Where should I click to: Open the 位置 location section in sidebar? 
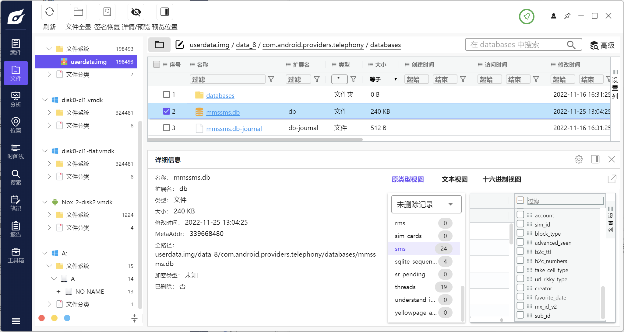click(16, 125)
